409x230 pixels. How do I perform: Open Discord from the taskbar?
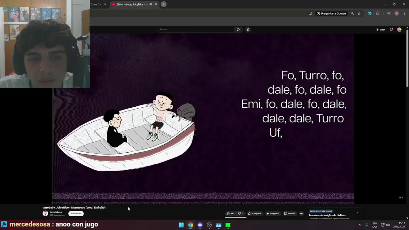200,225
